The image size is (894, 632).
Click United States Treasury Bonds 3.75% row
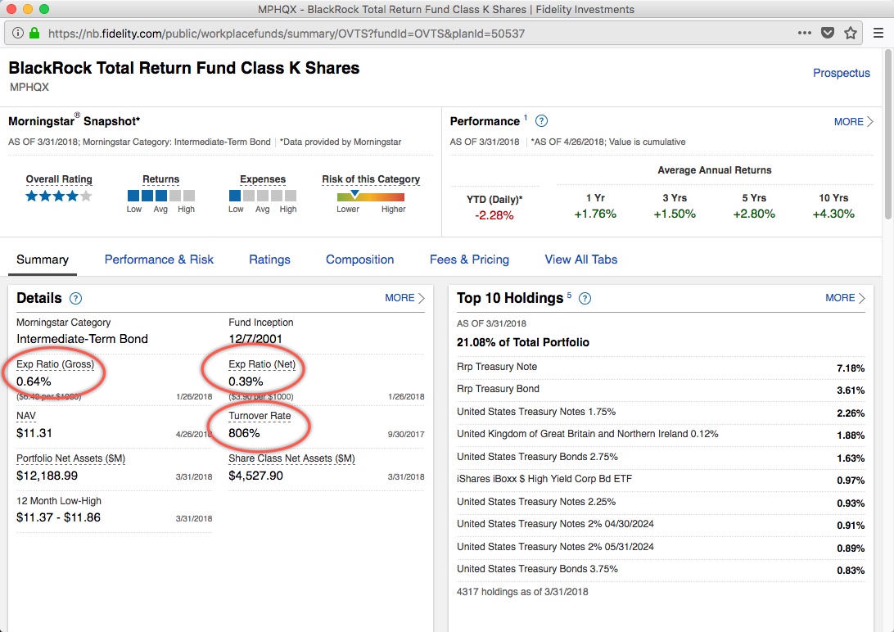(x=660, y=570)
